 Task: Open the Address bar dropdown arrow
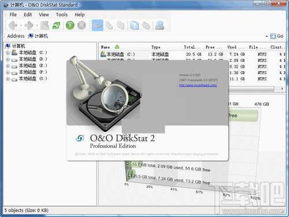coord(266,36)
